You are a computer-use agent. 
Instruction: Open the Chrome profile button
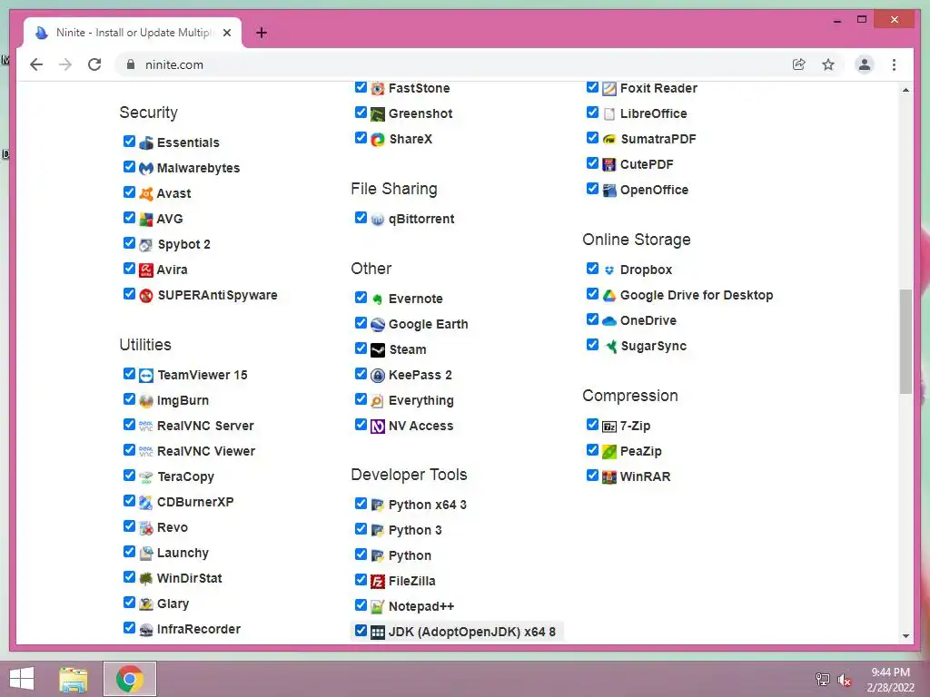[865, 64]
